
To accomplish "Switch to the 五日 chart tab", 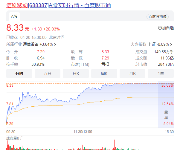I will 48,74.
